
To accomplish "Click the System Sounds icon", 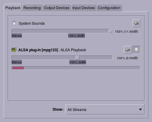I will [14, 23].
